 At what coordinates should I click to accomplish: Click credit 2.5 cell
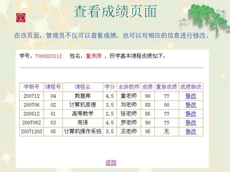tap(110, 114)
